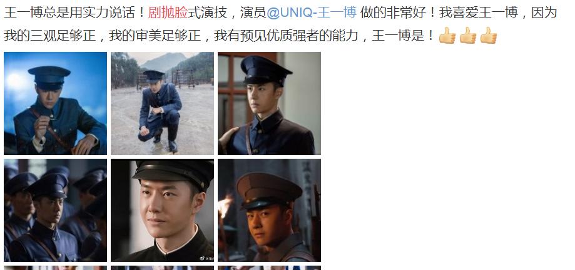575x270 pixels.
Task: Open the @UNIQ-王一博 mention link
Action: point(312,13)
